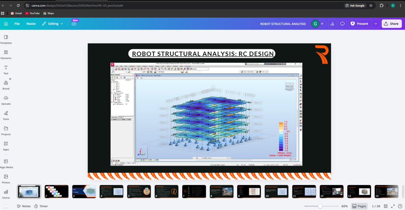The image size is (405, 210).
Task: Click the Present button
Action: (359, 24)
